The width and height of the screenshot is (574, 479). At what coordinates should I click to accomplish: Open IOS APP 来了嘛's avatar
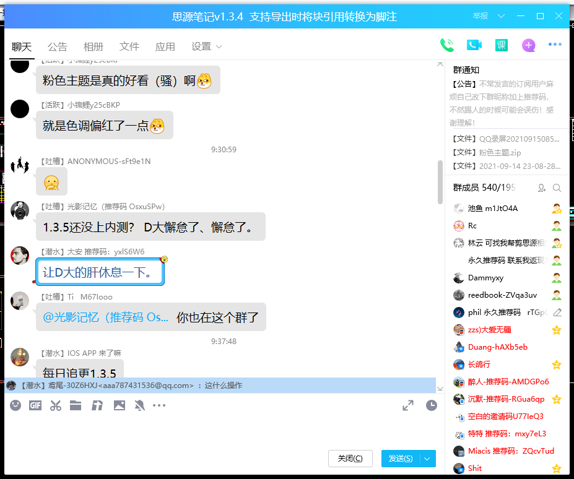[20, 357]
